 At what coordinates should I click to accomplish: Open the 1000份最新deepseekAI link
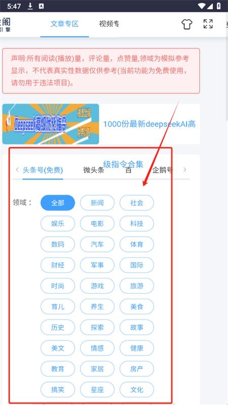pyautogui.click(x=149, y=124)
